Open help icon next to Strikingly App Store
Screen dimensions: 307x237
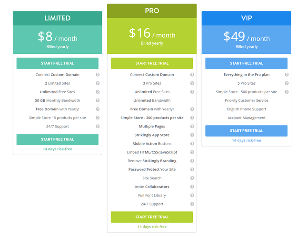pyautogui.click(x=192, y=135)
